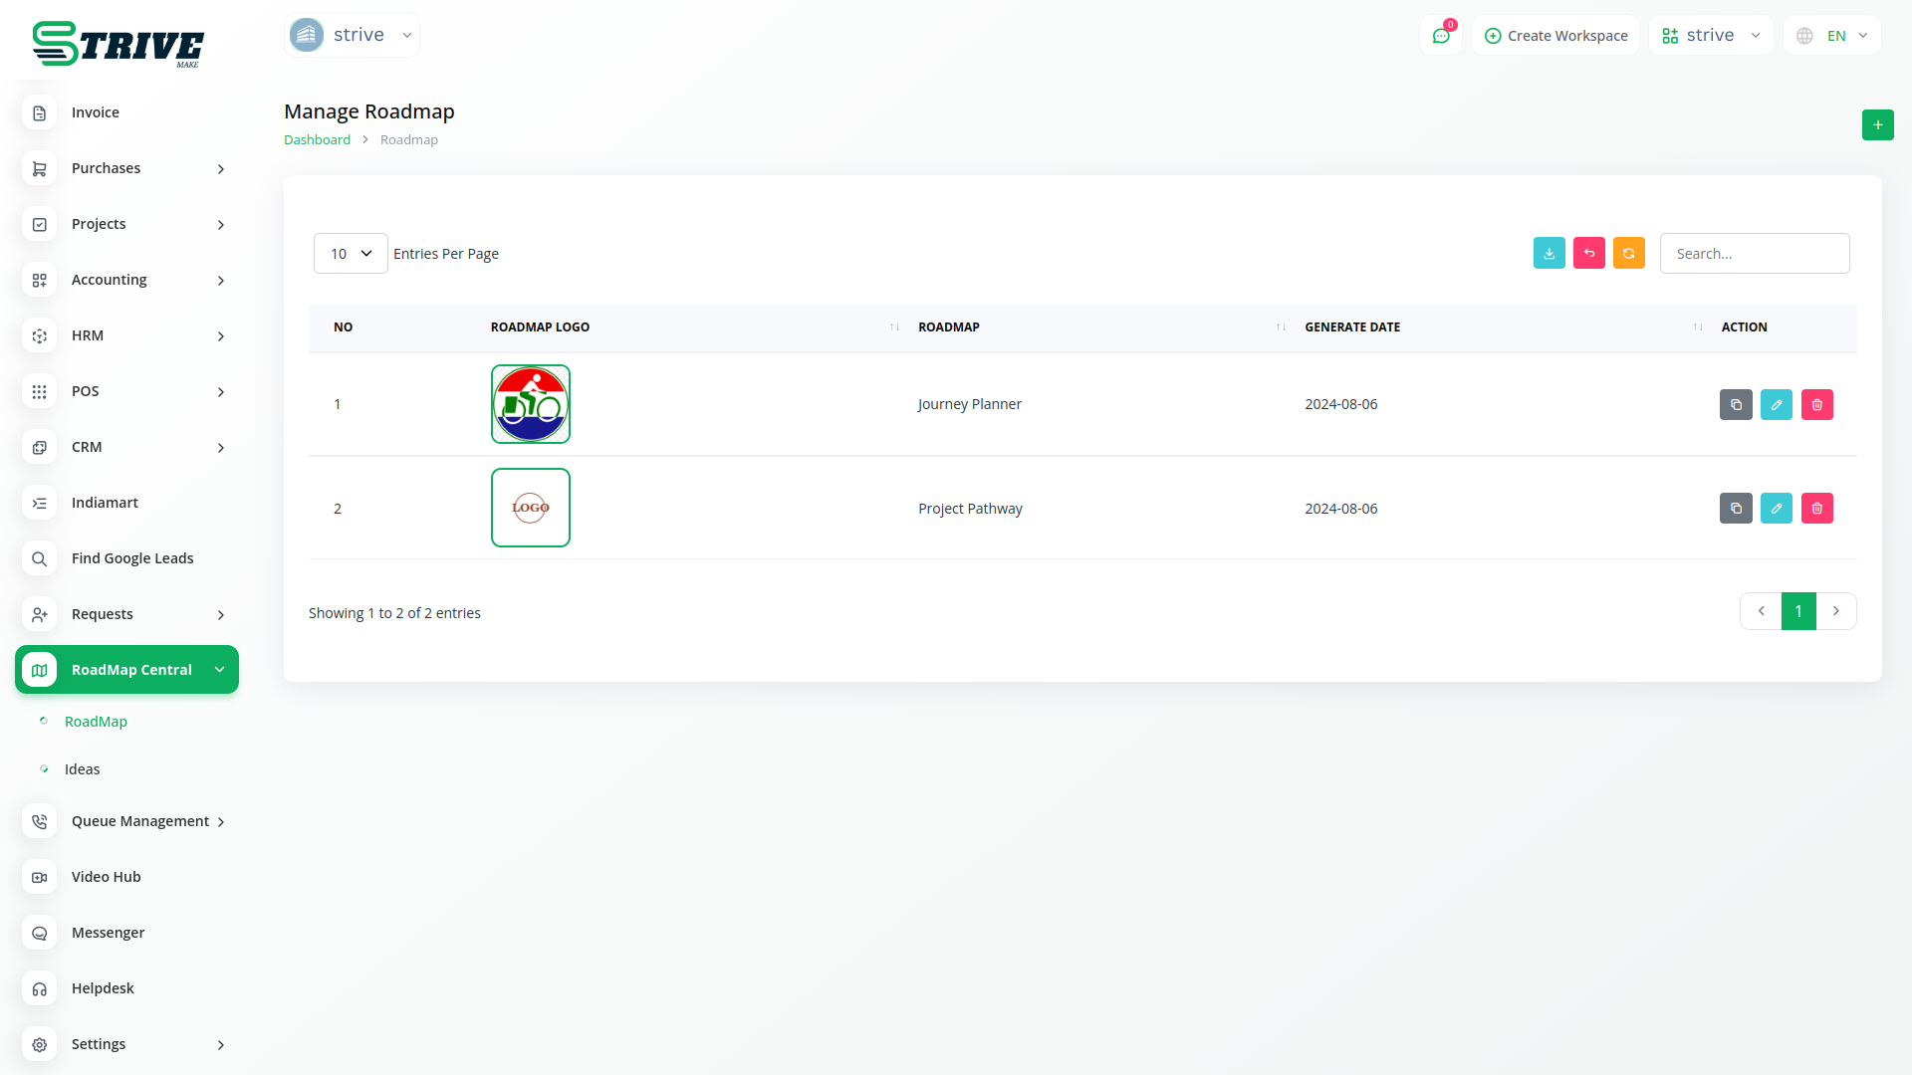Click the orange refresh icon

tap(1628, 253)
